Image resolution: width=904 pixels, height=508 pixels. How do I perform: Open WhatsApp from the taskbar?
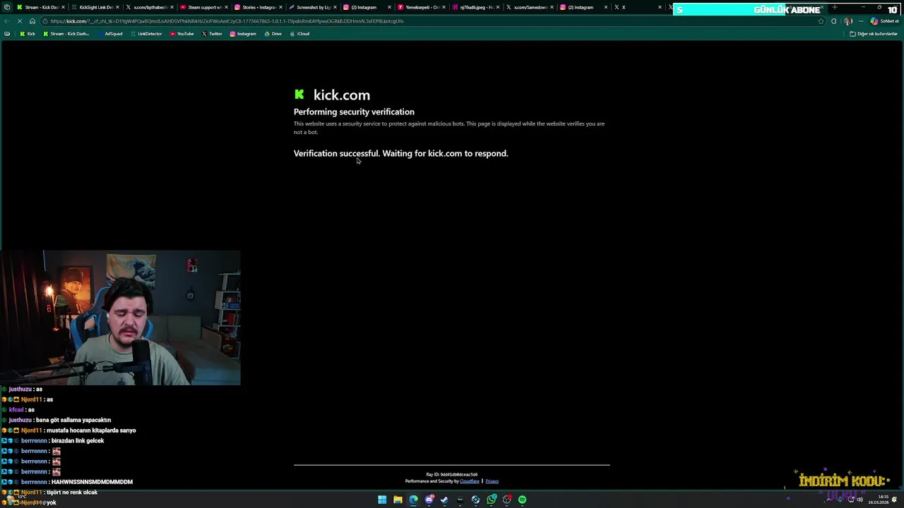click(492, 500)
